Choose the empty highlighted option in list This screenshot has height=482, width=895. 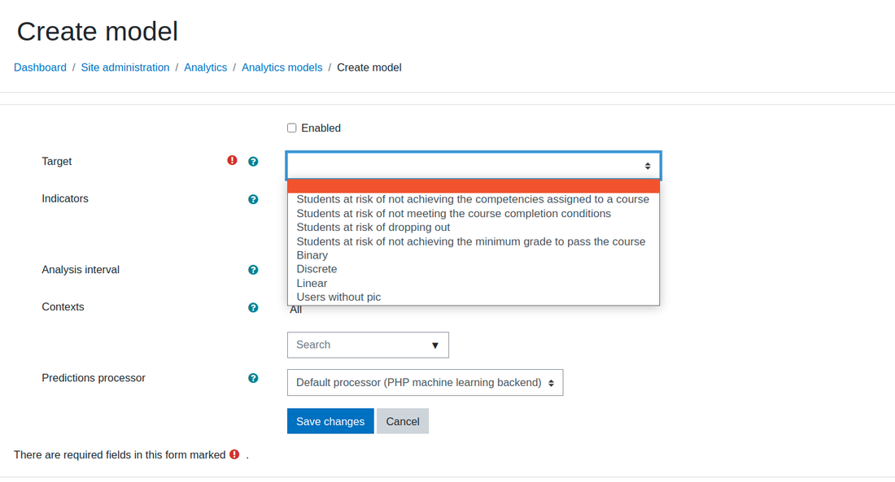tap(474, 186)
